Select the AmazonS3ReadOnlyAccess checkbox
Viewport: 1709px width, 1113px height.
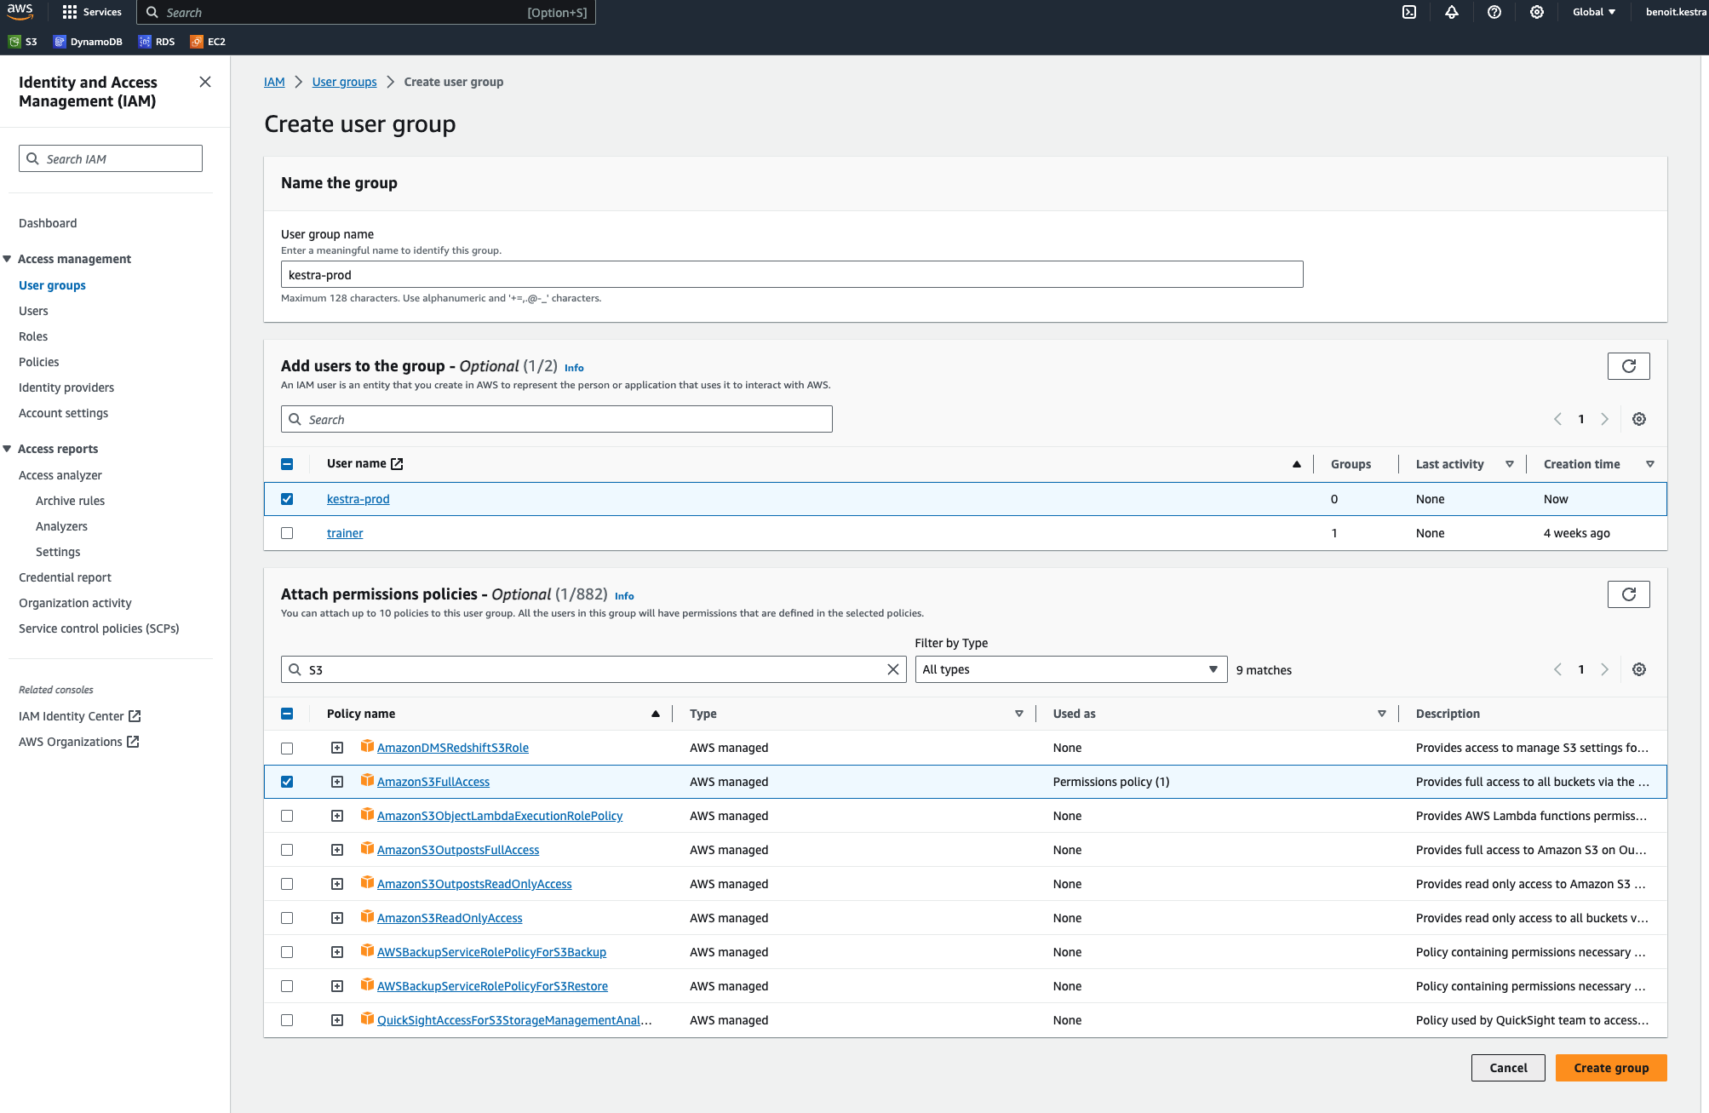click(x=287, y=918)
